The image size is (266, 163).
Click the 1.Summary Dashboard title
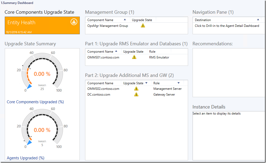click(17, 3)
